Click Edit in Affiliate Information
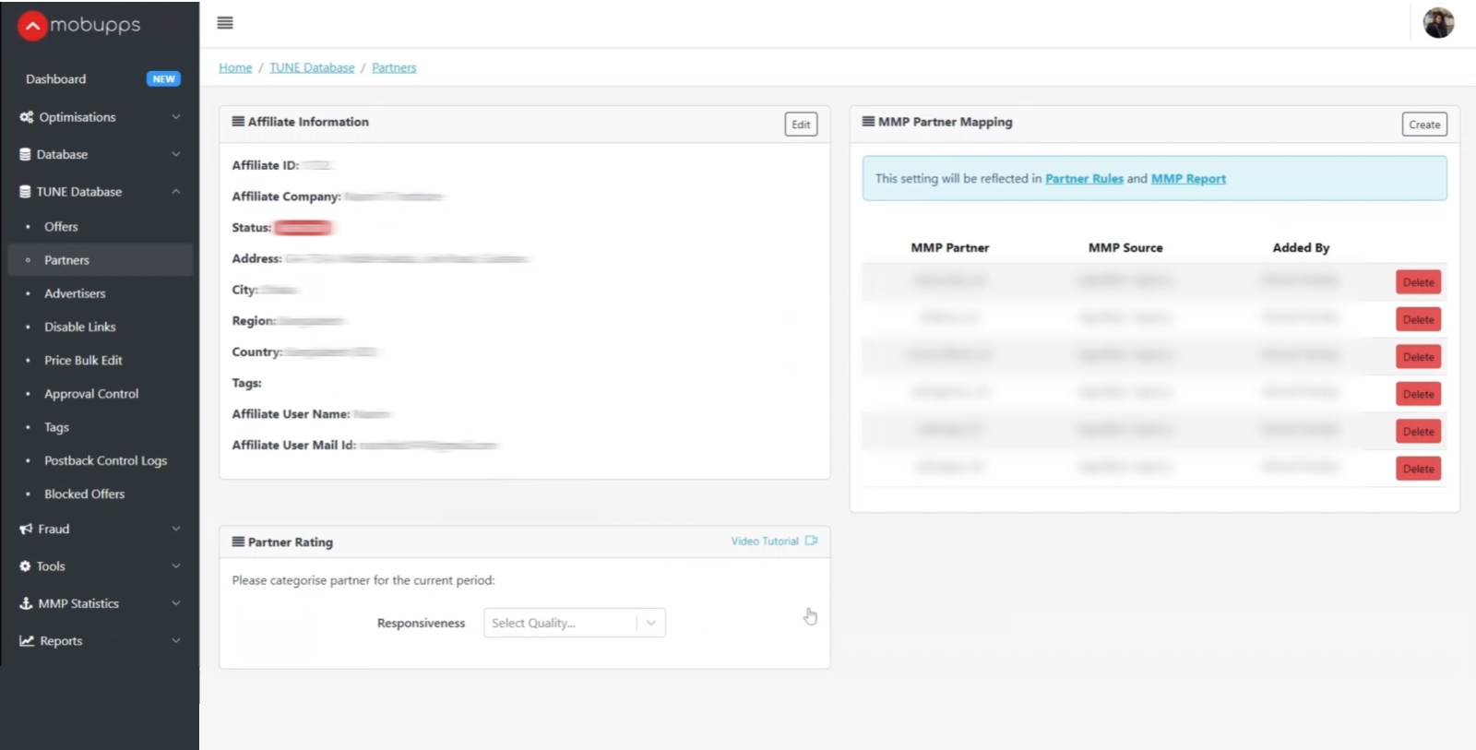 tap(801, 125)
